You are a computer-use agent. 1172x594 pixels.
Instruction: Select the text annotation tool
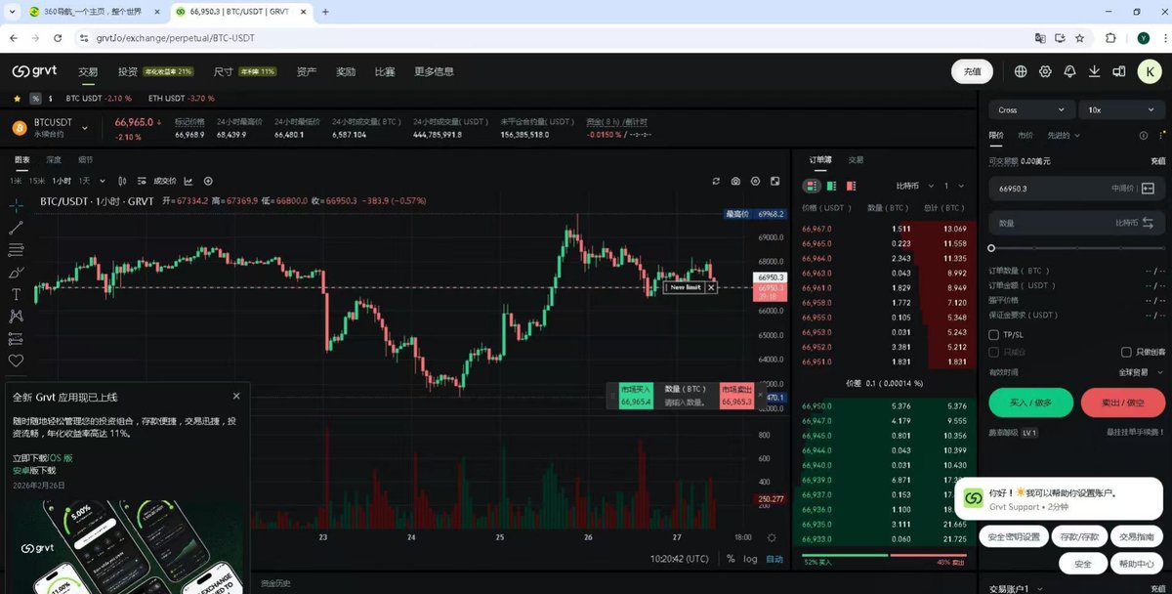pyautogui.click(x=16, y=294)
